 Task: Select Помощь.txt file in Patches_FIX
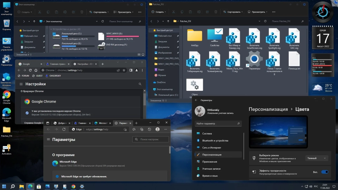pyautogui.click(x=294, y=61)
